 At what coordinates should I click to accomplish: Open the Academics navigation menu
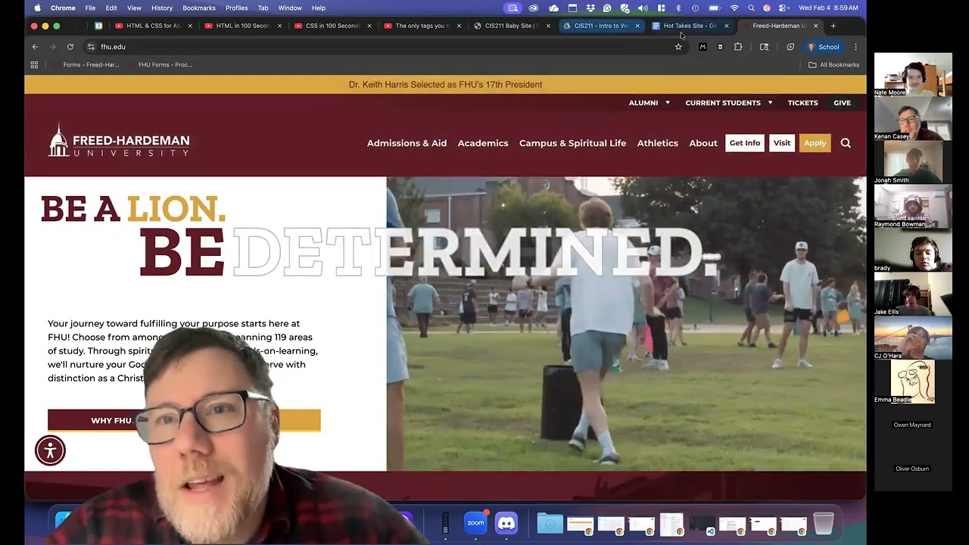(x=483, y=143)
